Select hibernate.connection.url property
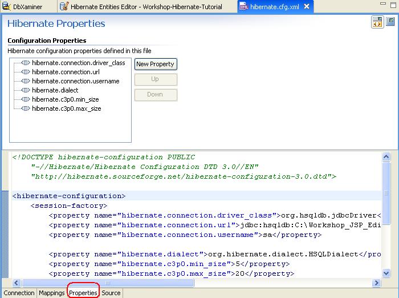Image resolution: width=399 pixels, height=298 pixels. click(x=66, y=72)
